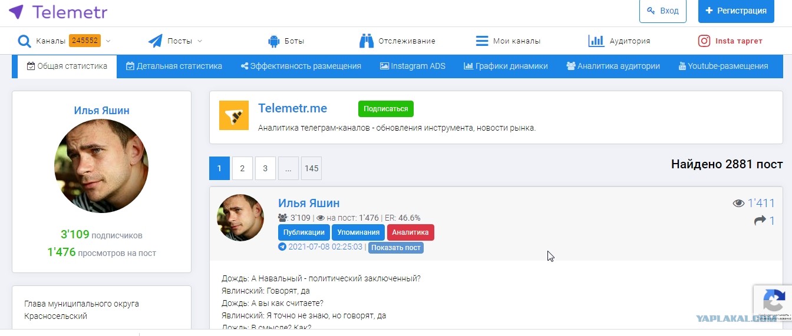The width and height of the screenshot is (792, 336).
Task: Go to pagination page 1
Action: pos(219,168)
